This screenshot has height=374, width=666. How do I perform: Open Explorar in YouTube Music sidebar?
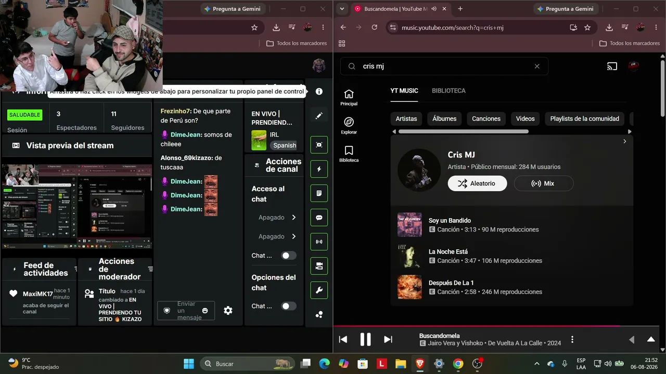[349, 125]
